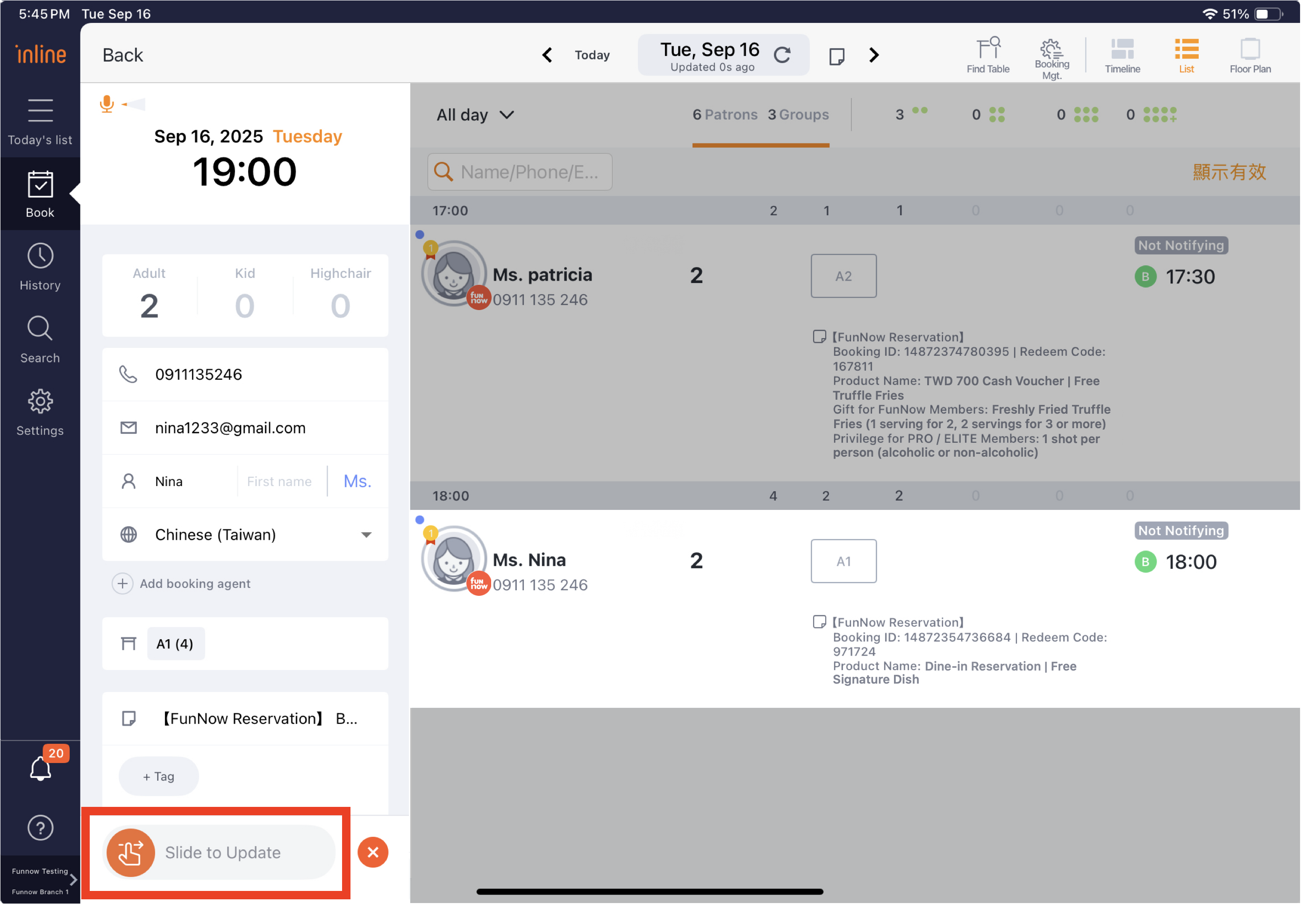1301x904 pixels.
Task: Click the Back button
Action: (122, 55)
